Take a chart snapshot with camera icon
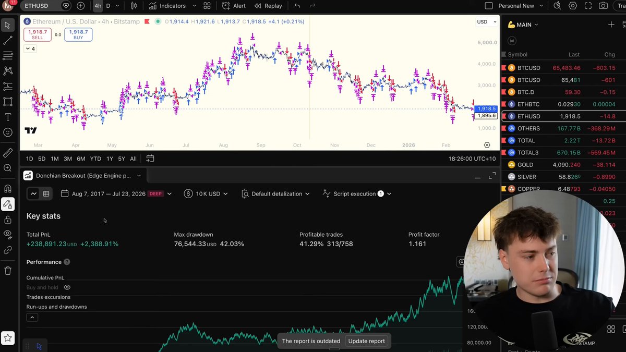Viewport: 626px width, 352px height. (x=603, y=6)
